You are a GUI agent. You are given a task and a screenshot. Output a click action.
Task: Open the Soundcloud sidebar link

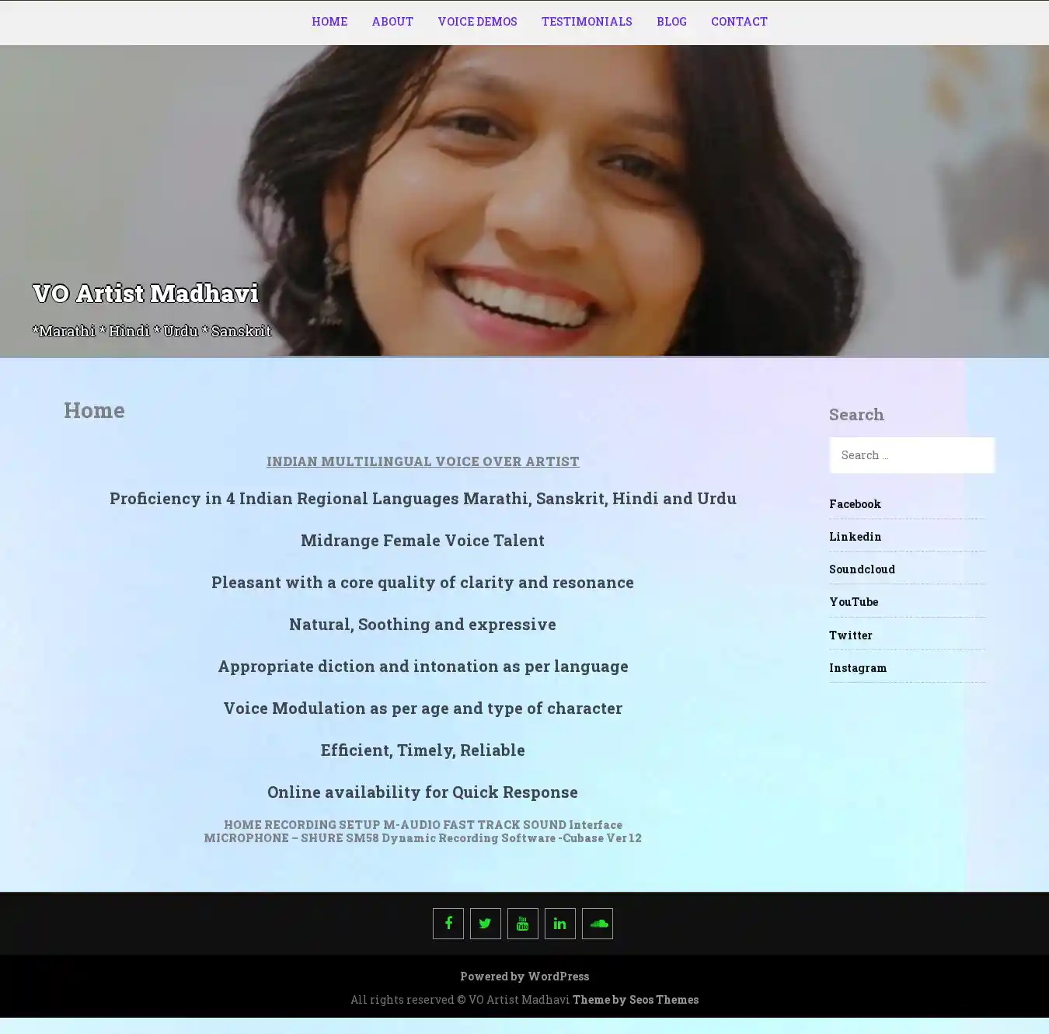coord(862,569)
